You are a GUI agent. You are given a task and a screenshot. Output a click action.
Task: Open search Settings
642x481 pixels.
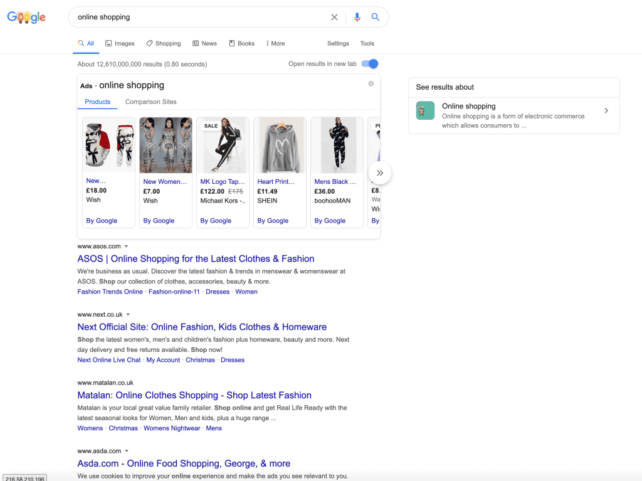[338, 43]
